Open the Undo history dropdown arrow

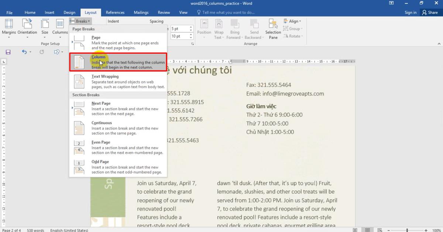(31, 52)
